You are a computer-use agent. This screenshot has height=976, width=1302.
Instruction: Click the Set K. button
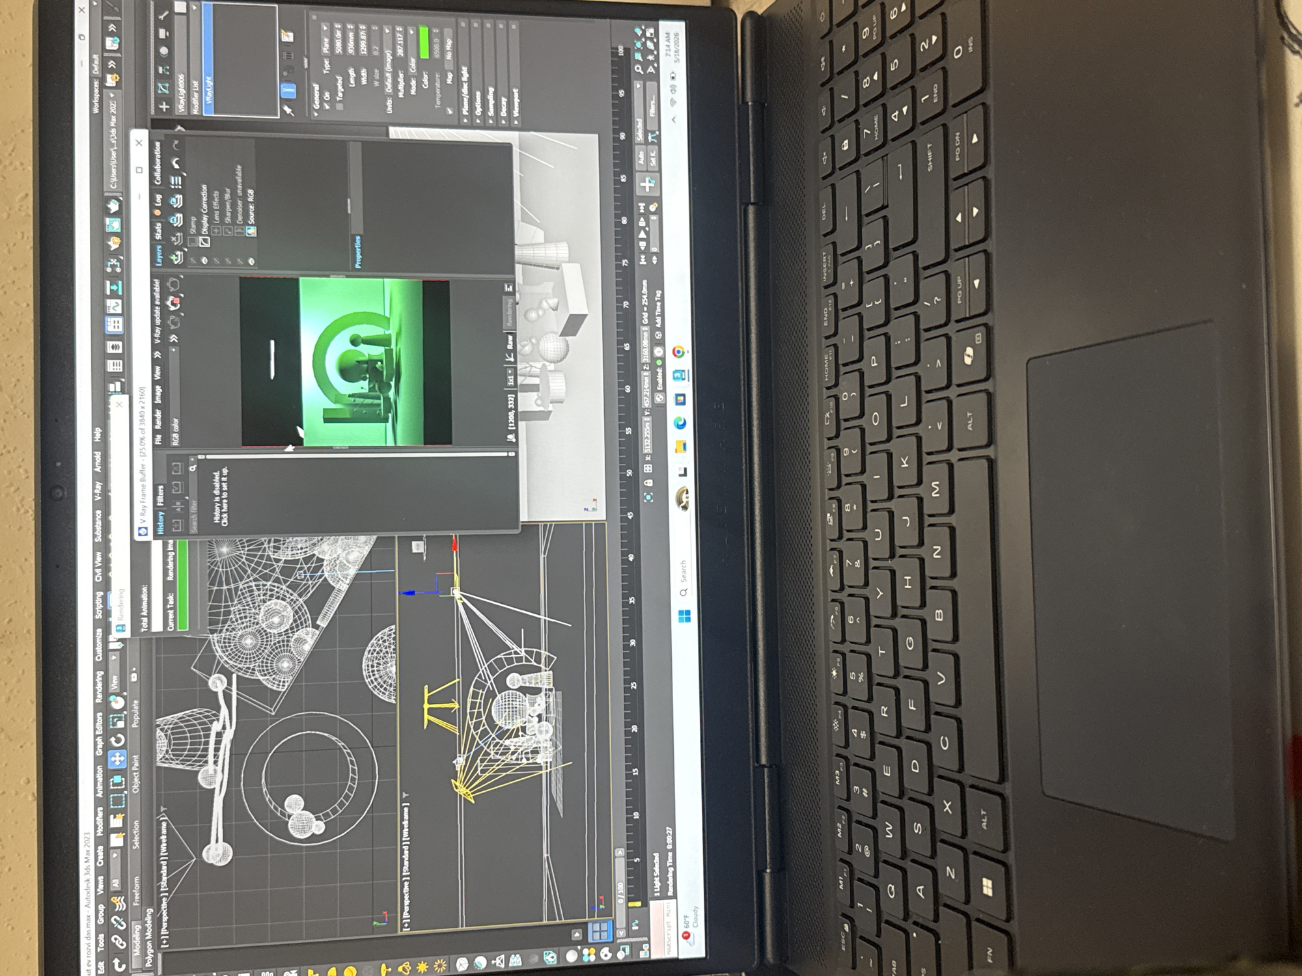[x=653, y=157]
